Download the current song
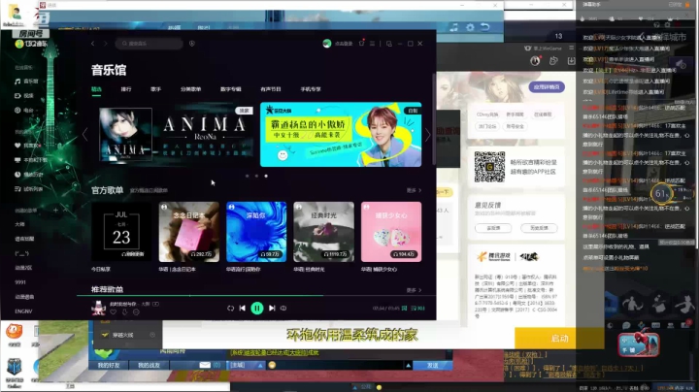Viewport: 699px width, 392px height. (125, 312)
